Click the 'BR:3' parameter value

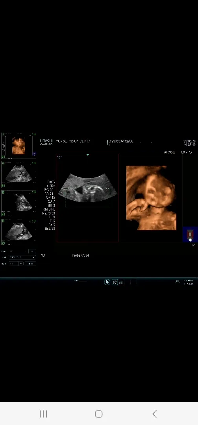[51, 206]
